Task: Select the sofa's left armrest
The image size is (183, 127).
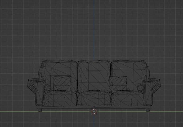Action: coord(36,92)
